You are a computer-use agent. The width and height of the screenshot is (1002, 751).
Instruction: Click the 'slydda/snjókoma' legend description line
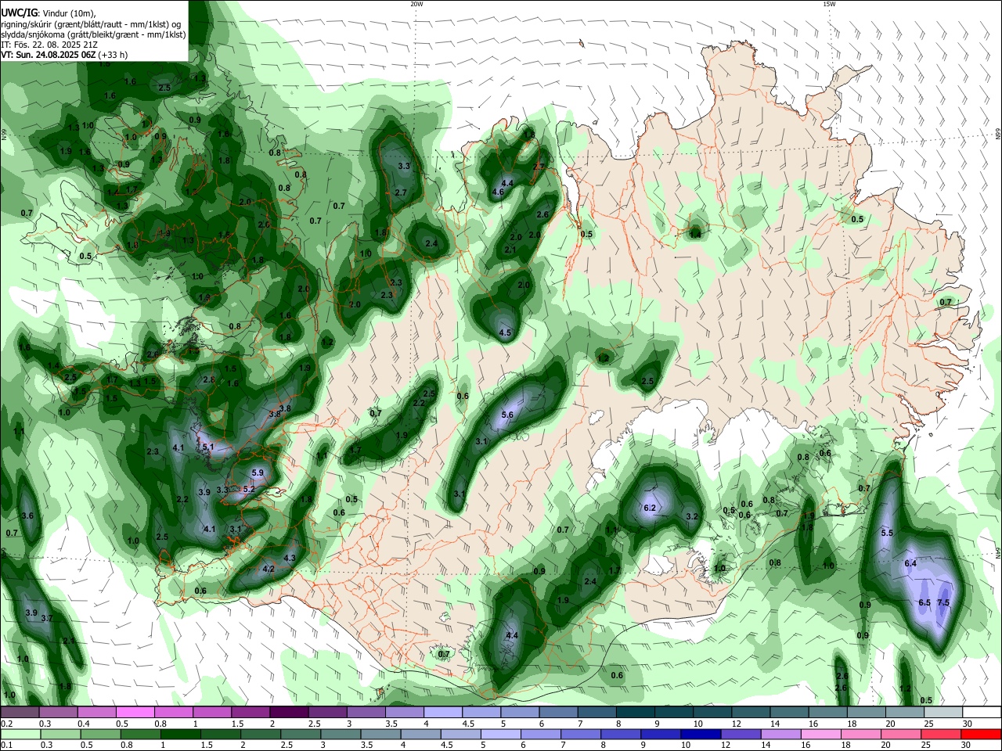tap(93, 34)
